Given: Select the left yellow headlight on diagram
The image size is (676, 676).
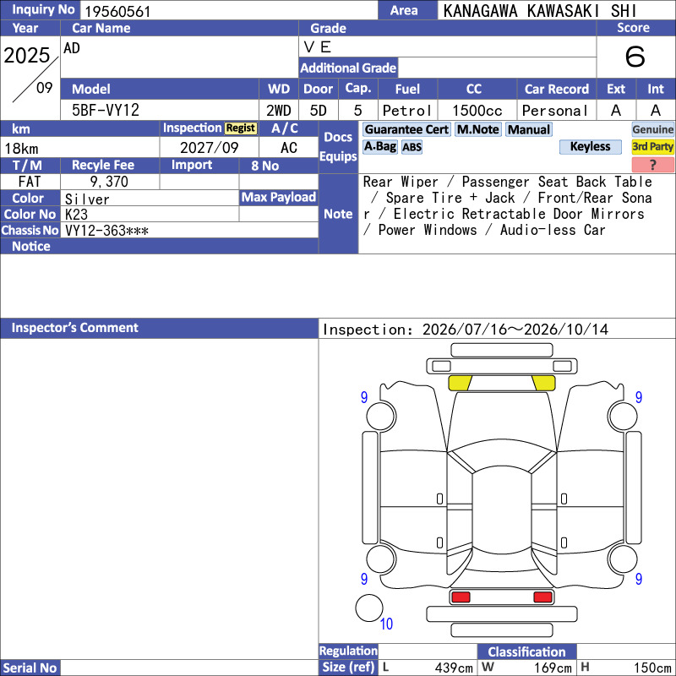Looking at the screenshot, I should point(460,383).
